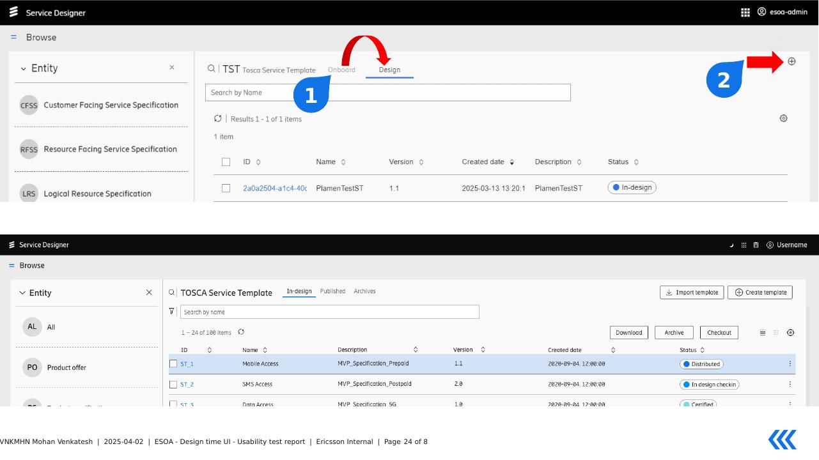This screenshot has height=460, width=819.
Task: Click the Import template button
Action: (x=692, y=293)
